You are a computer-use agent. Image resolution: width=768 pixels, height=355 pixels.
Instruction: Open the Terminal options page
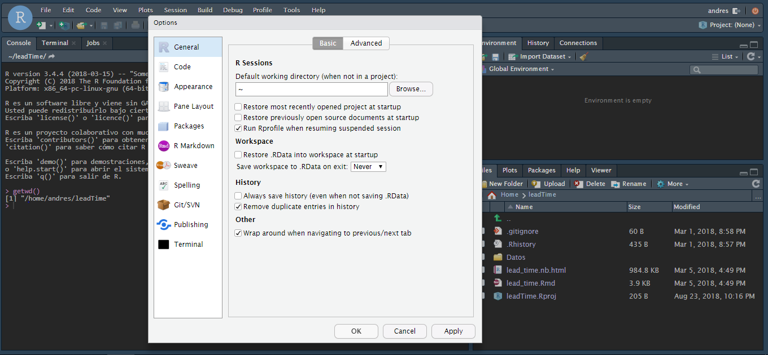point(187,244)
